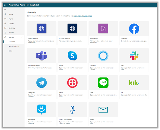
Task: Select the Custom website globe icon
Action: [72, 29]
